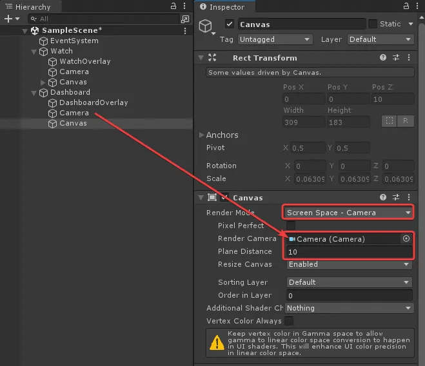Click the plus create-object button in Hierarchy
The width and height of the screenshot is (425, 366).
[x=8, y=19]
